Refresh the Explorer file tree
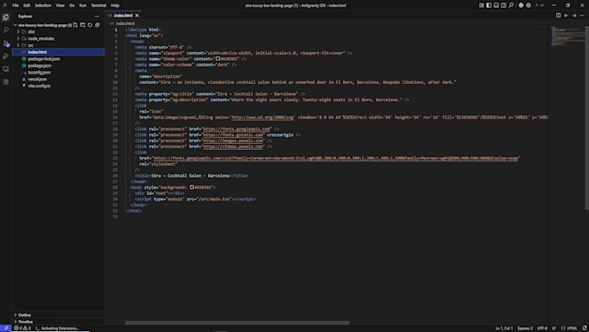 click(x=90, y=25)
